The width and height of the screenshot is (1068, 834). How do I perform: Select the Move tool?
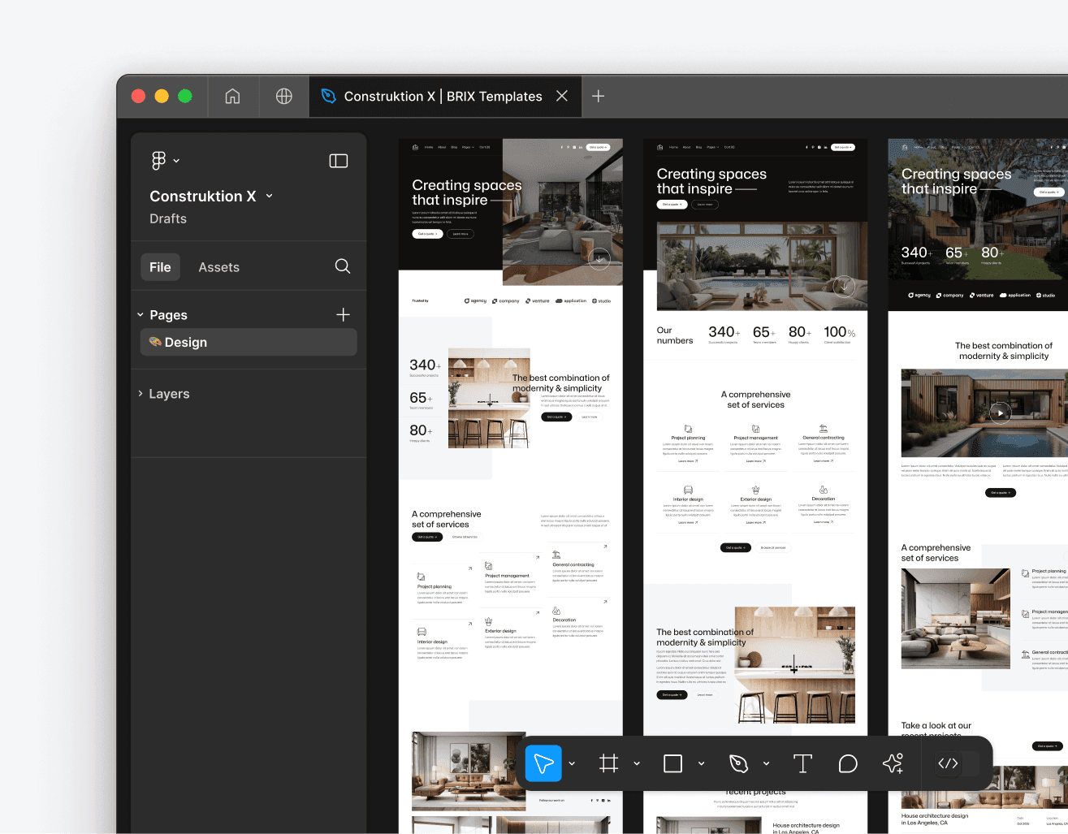[x=543, y=763]
